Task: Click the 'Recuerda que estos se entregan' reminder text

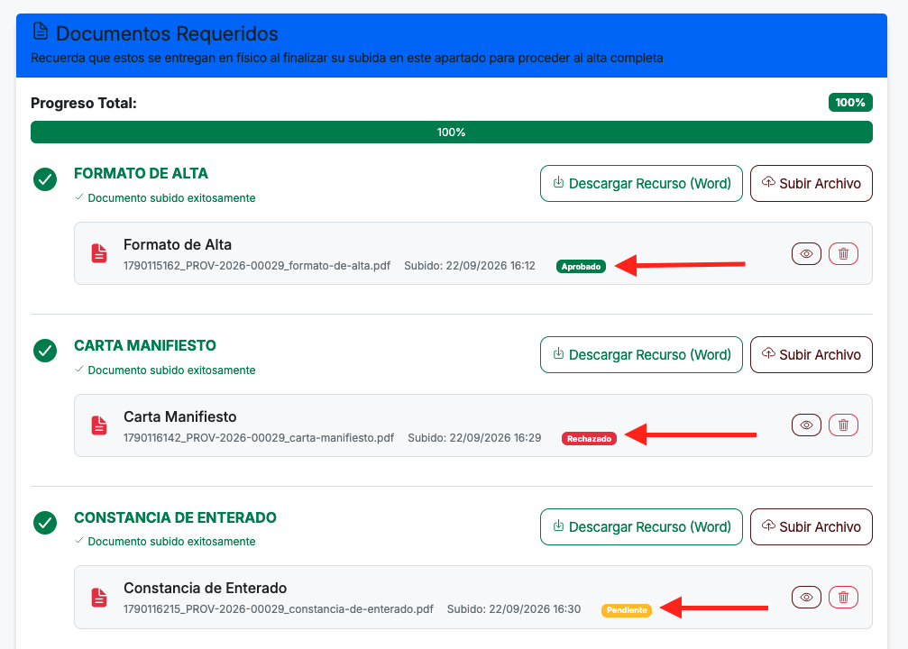Action: [347, 58]
